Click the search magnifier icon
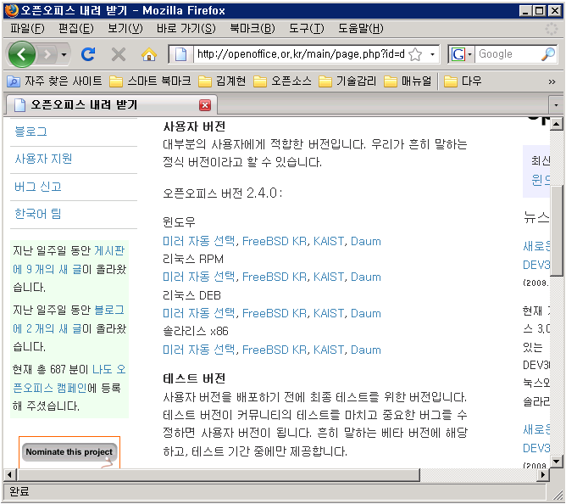Image resolution: width=566 pixels, height=504 pixels. [x=547, y=54]
